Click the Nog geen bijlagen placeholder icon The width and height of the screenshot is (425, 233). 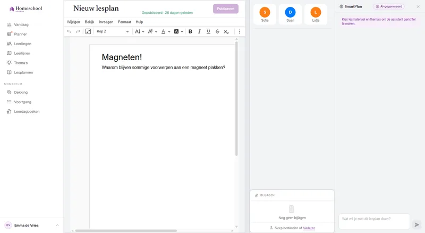click(x=291, y=209)
